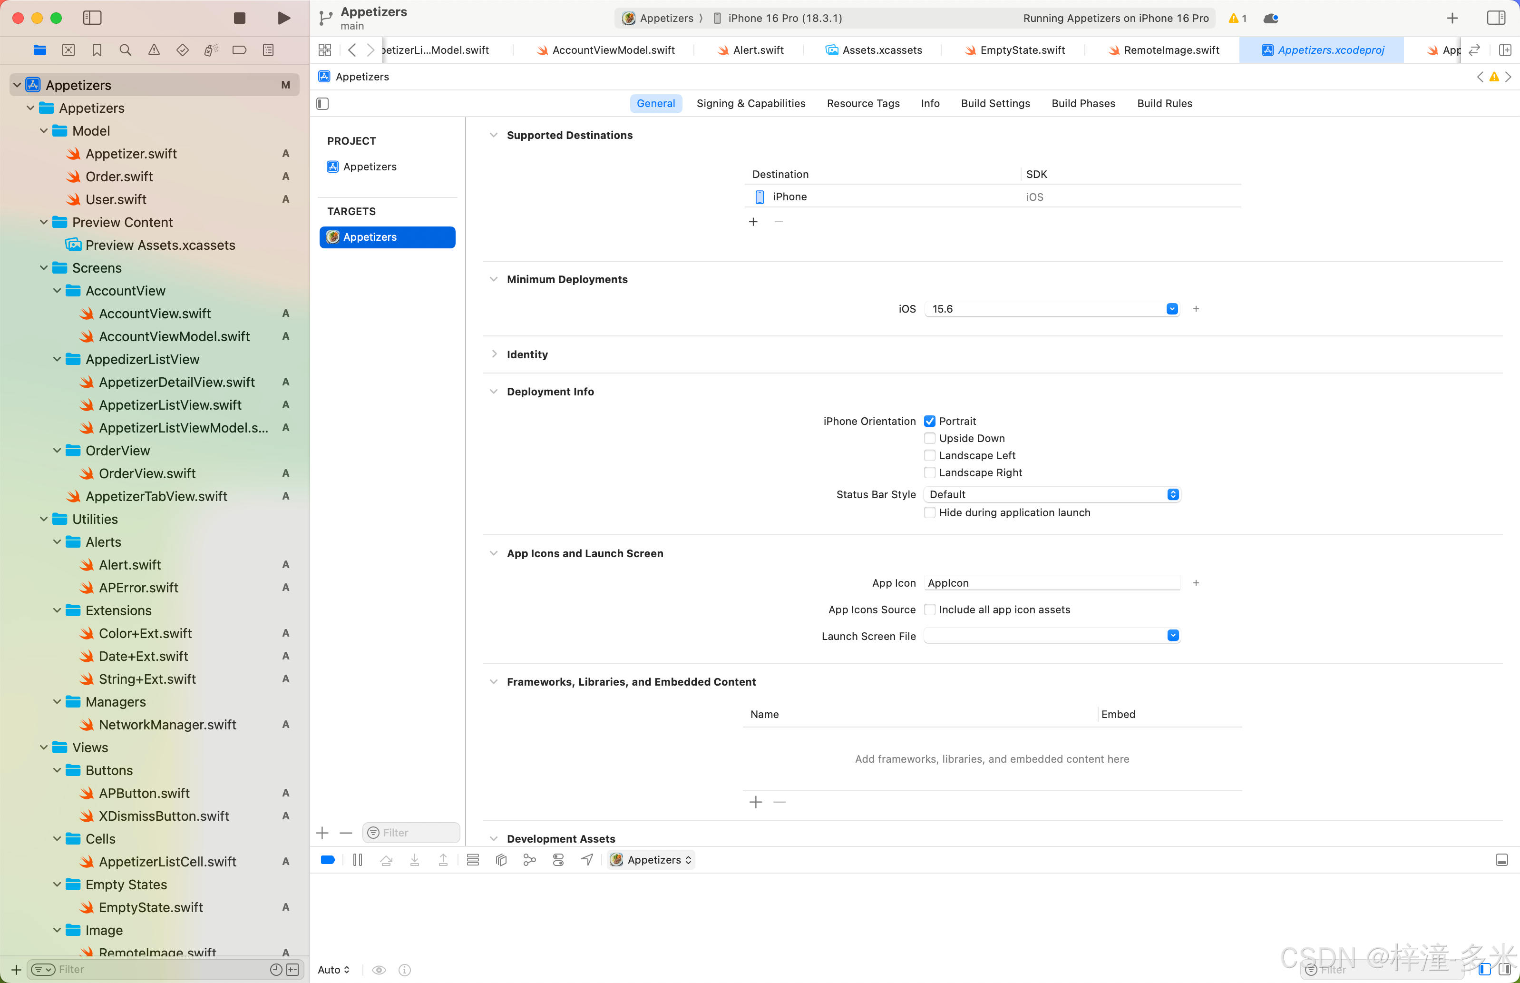Open the Find navigator (magnifying glass icon)
Screen dimensions: 1520x983
tap(125, 50)
